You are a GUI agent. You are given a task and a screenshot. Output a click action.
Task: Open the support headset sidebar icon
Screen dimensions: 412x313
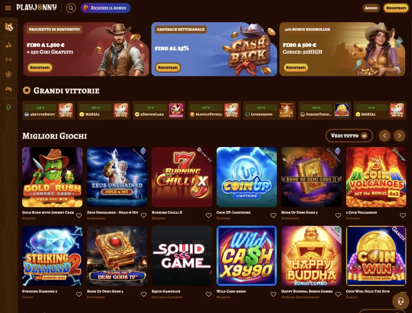point(9,107)
